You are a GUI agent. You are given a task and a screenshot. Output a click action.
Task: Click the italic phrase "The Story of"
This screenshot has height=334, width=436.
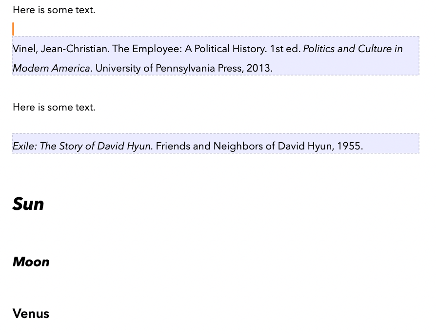point(67,146)
